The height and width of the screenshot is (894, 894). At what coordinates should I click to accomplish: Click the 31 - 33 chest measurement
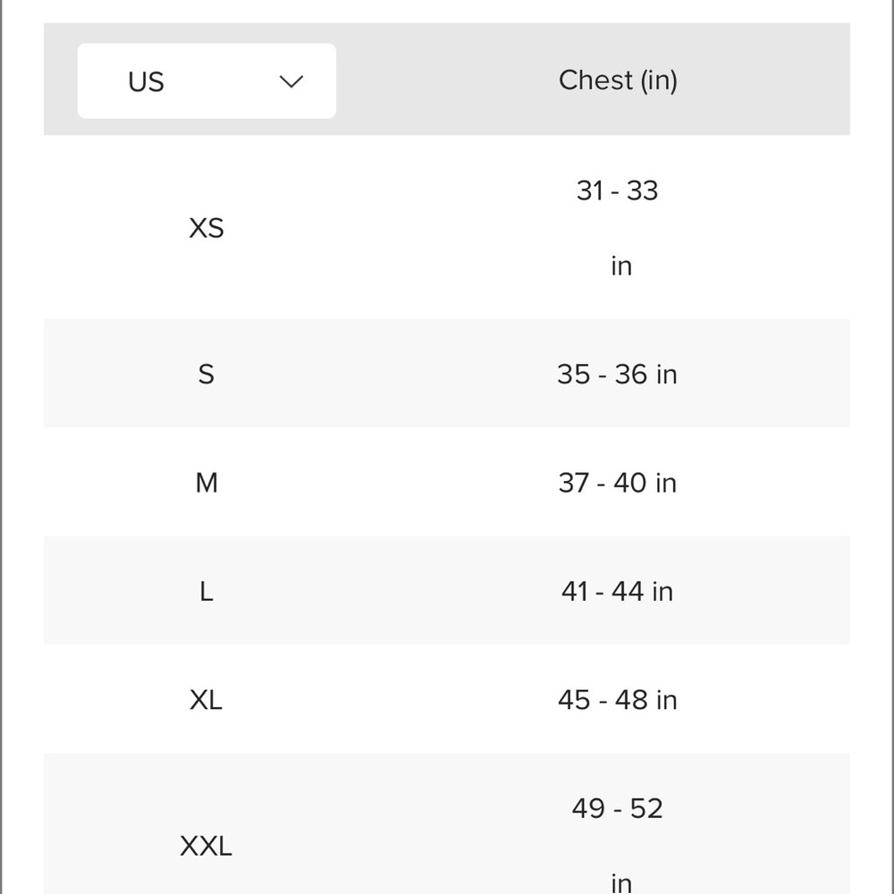(x=618, y=190)
